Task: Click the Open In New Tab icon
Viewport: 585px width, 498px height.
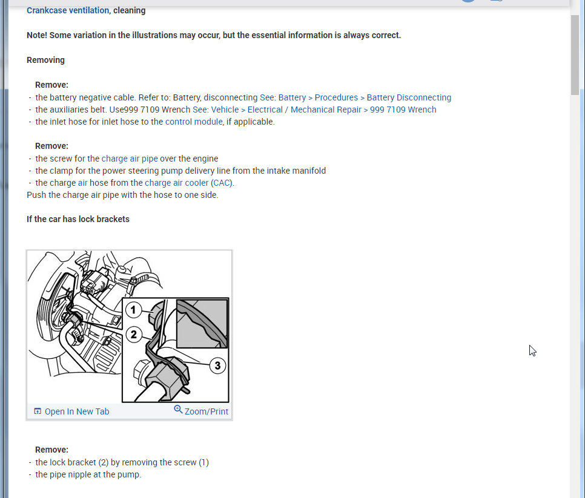Action: (38, 411)
